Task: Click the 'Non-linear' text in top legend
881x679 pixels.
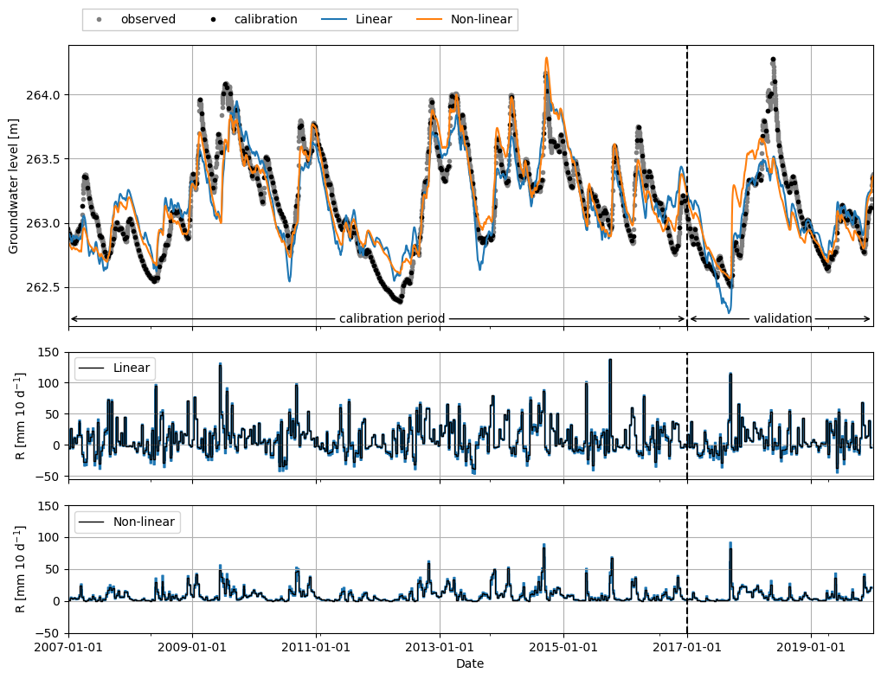Action: pyautogui.click(x=481, y=19)
